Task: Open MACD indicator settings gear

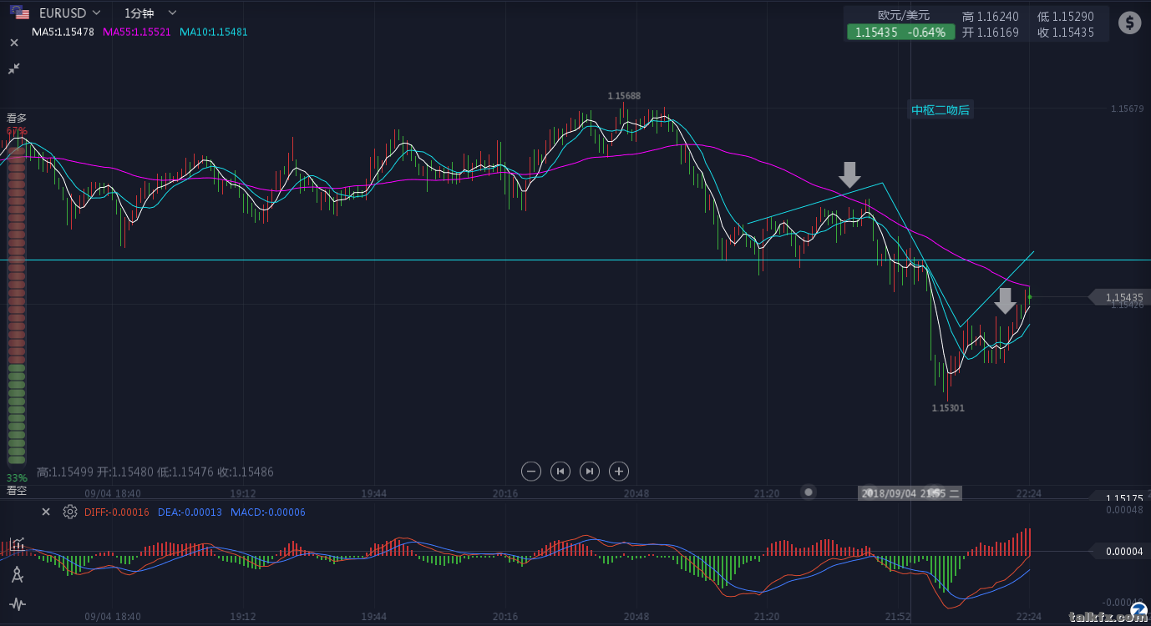Action: point(70,512)
